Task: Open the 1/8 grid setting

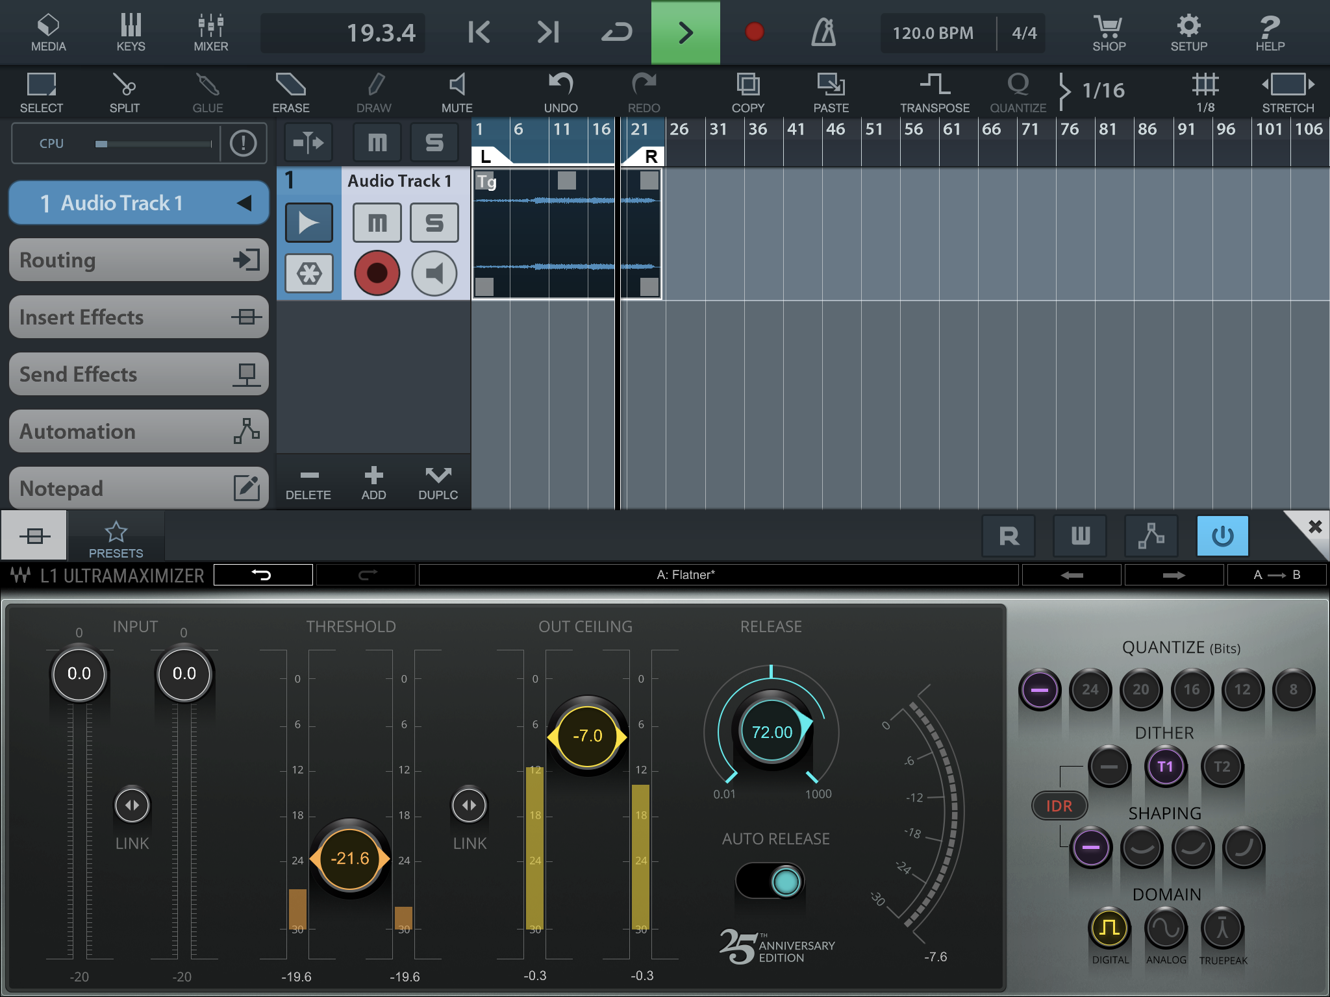Action: [1205, 93]
